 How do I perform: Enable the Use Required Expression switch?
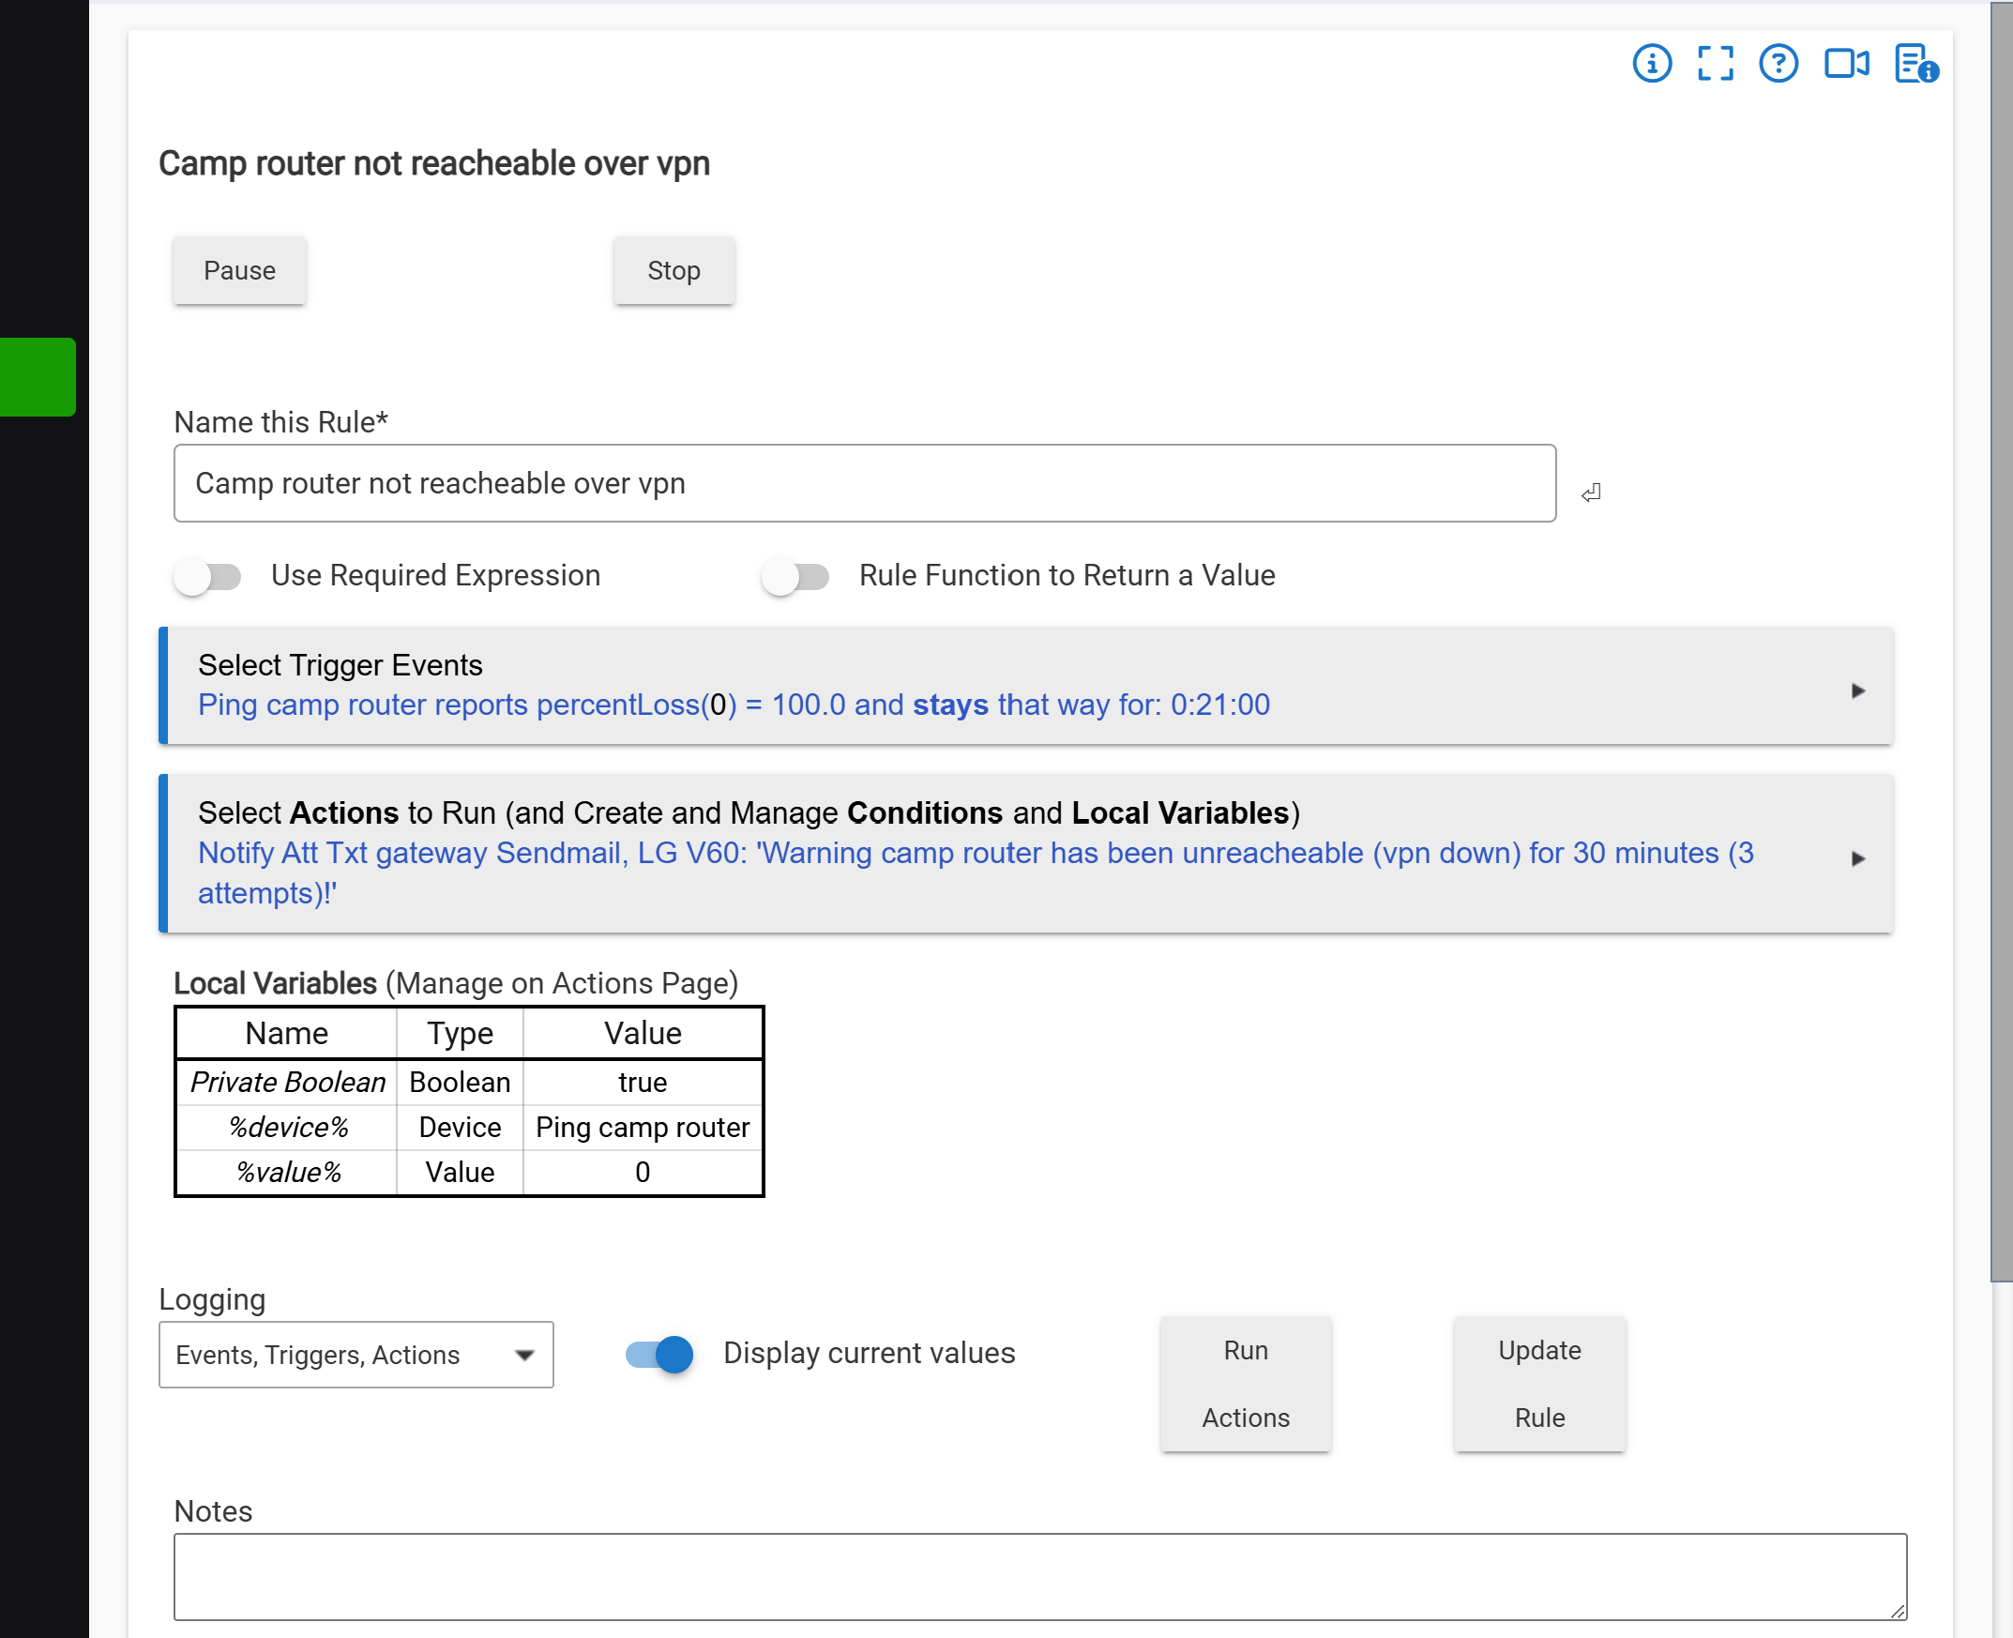point(207,576)
